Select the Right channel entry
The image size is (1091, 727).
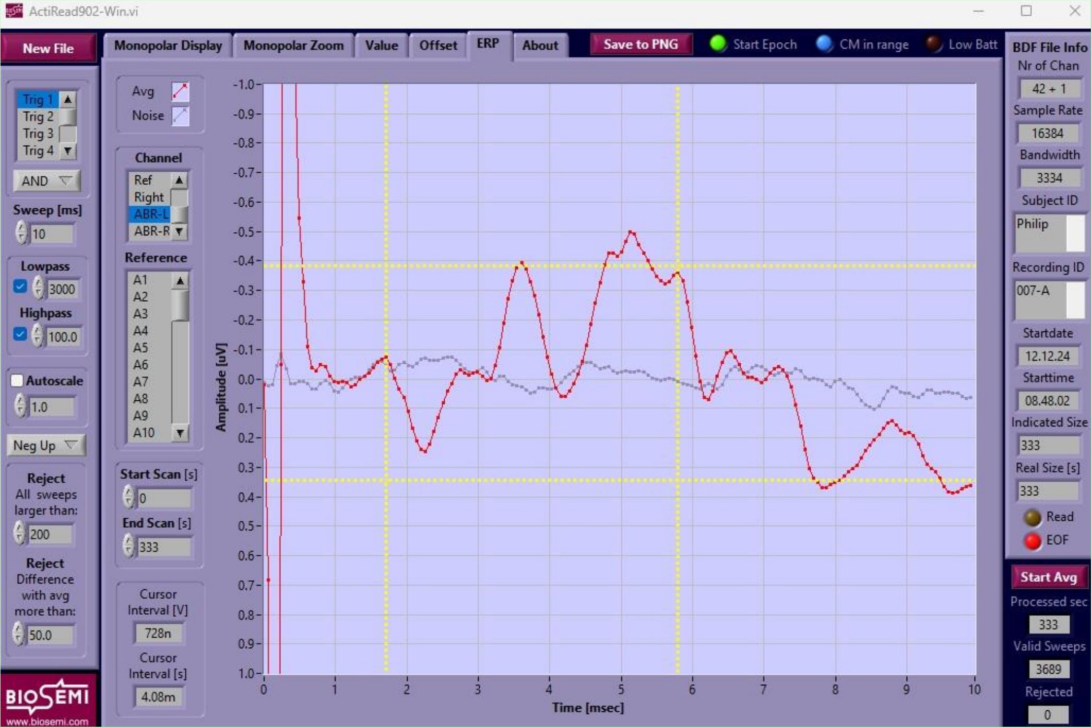[150, 197]
